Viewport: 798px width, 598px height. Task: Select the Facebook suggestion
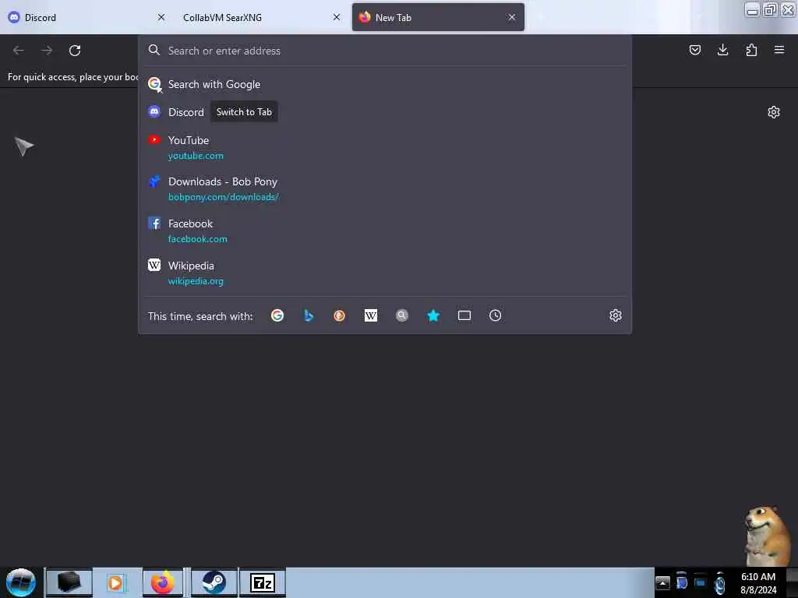pyautogui.click(x=385, y=230)
